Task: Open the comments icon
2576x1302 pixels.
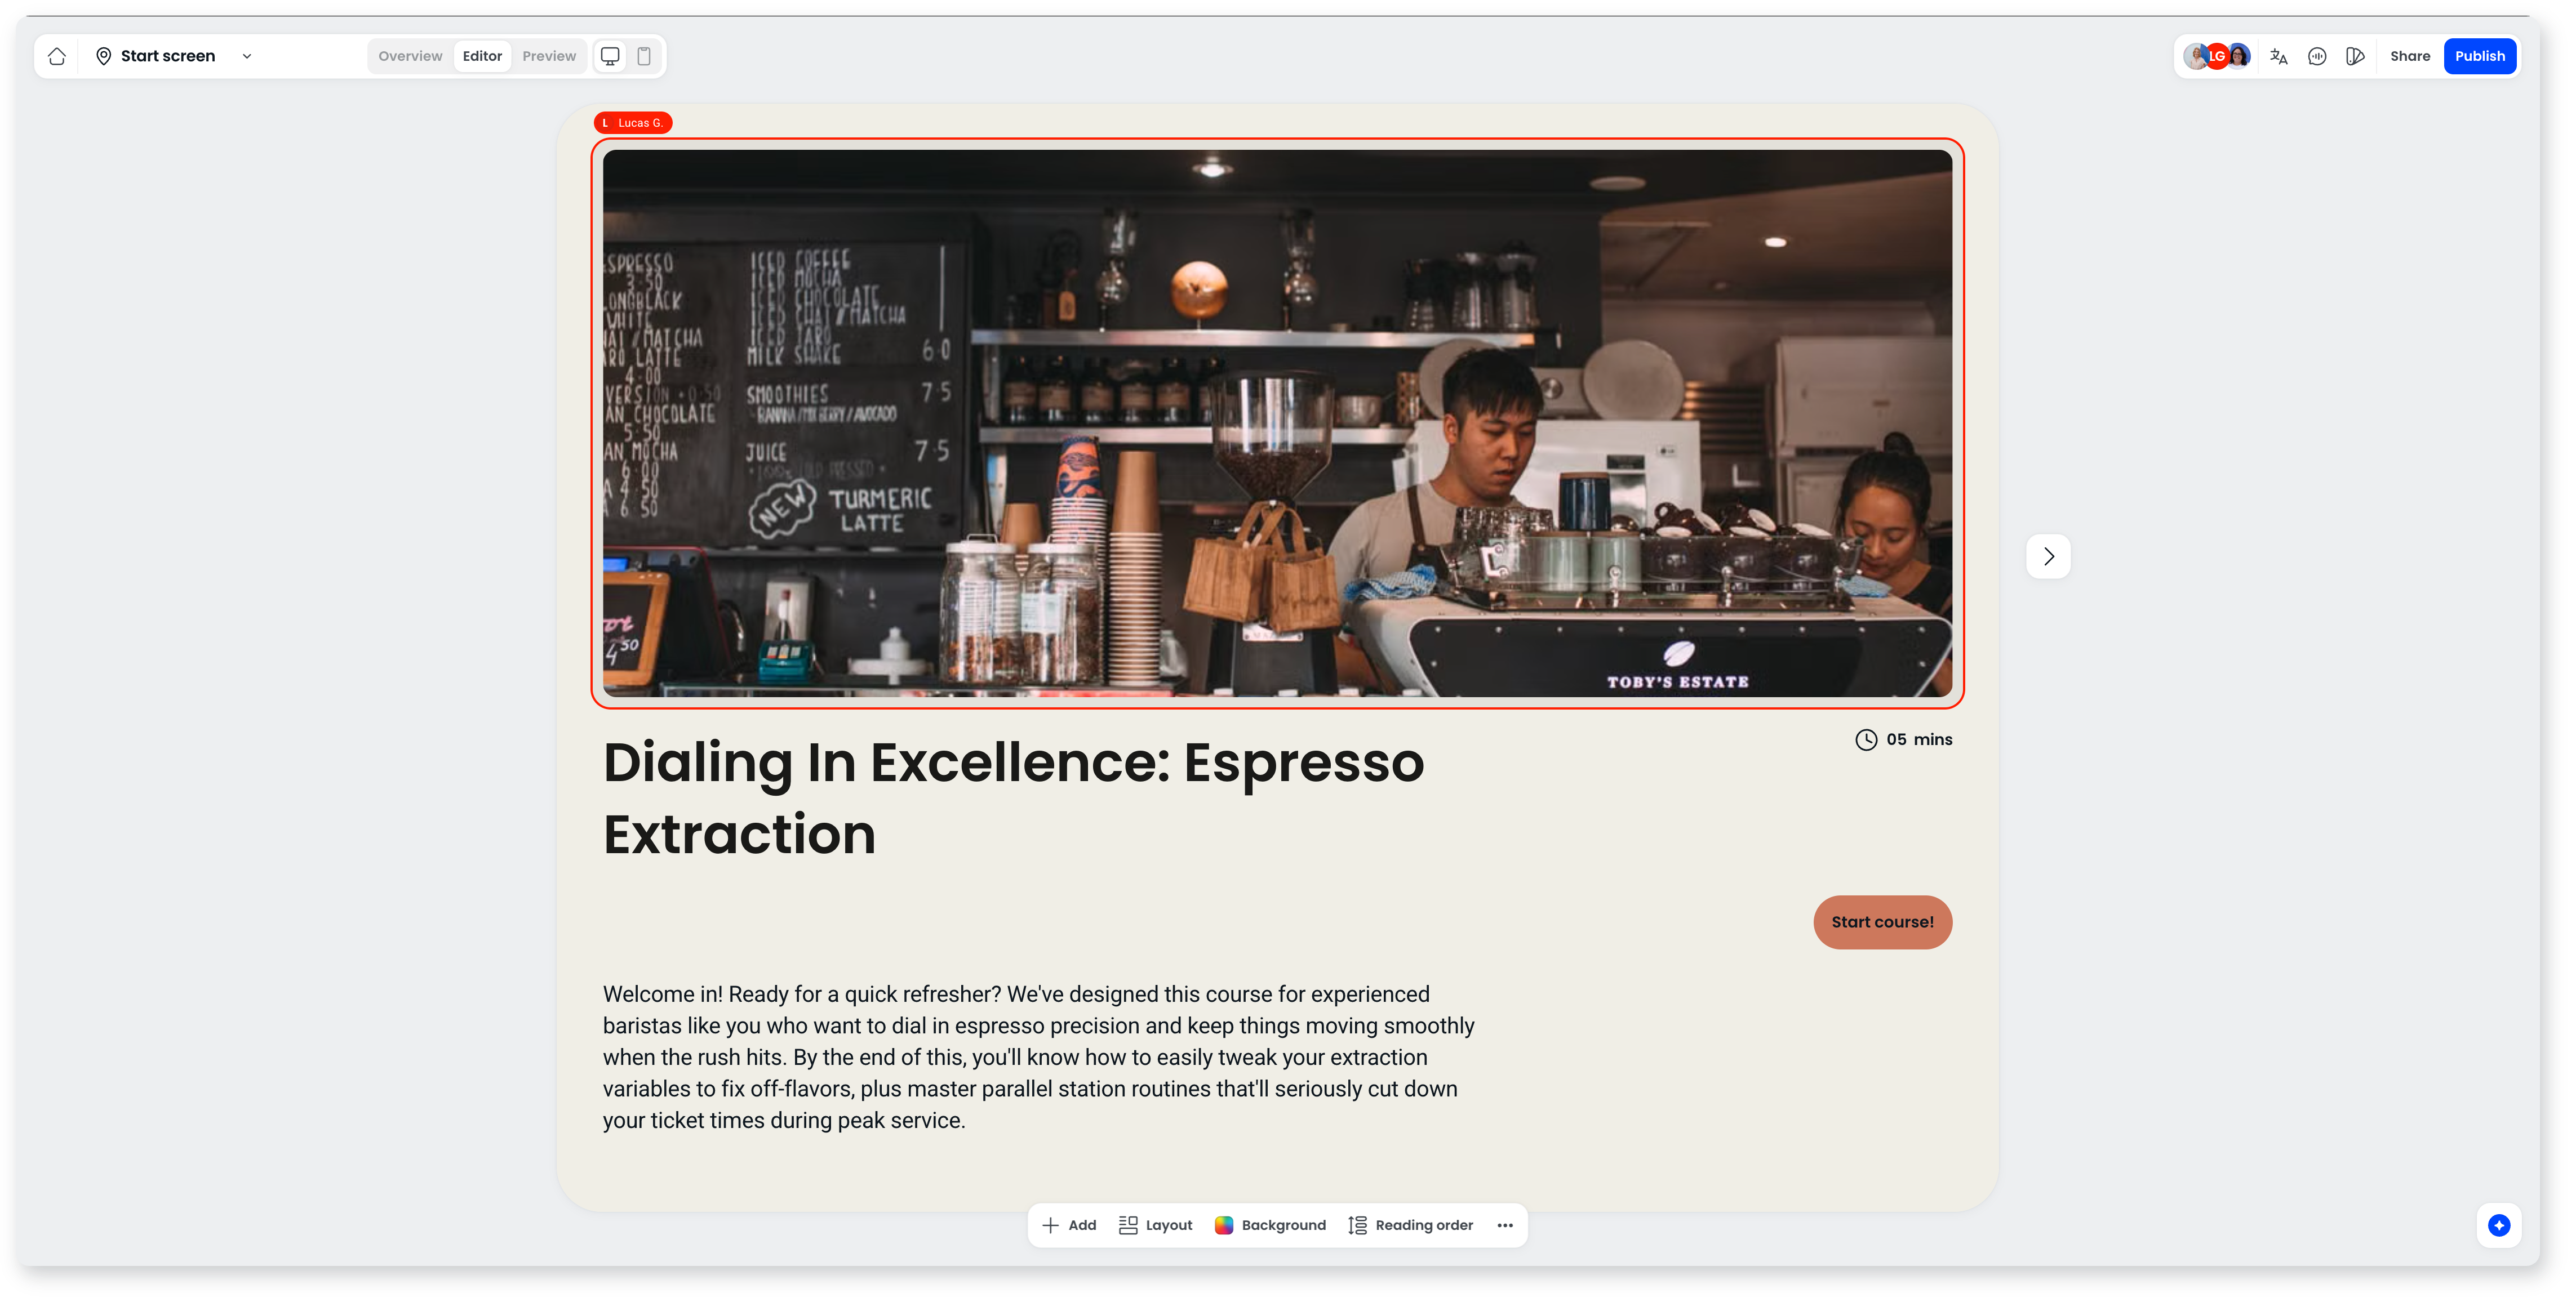Action: pyautogui.click(x=2317, y=56)
